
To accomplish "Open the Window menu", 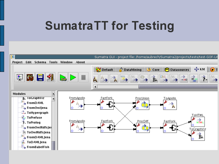I will (67, 62).
